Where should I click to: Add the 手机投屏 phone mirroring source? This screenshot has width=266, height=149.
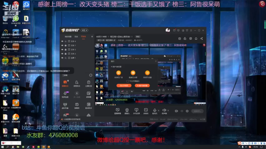pos(136,111)
